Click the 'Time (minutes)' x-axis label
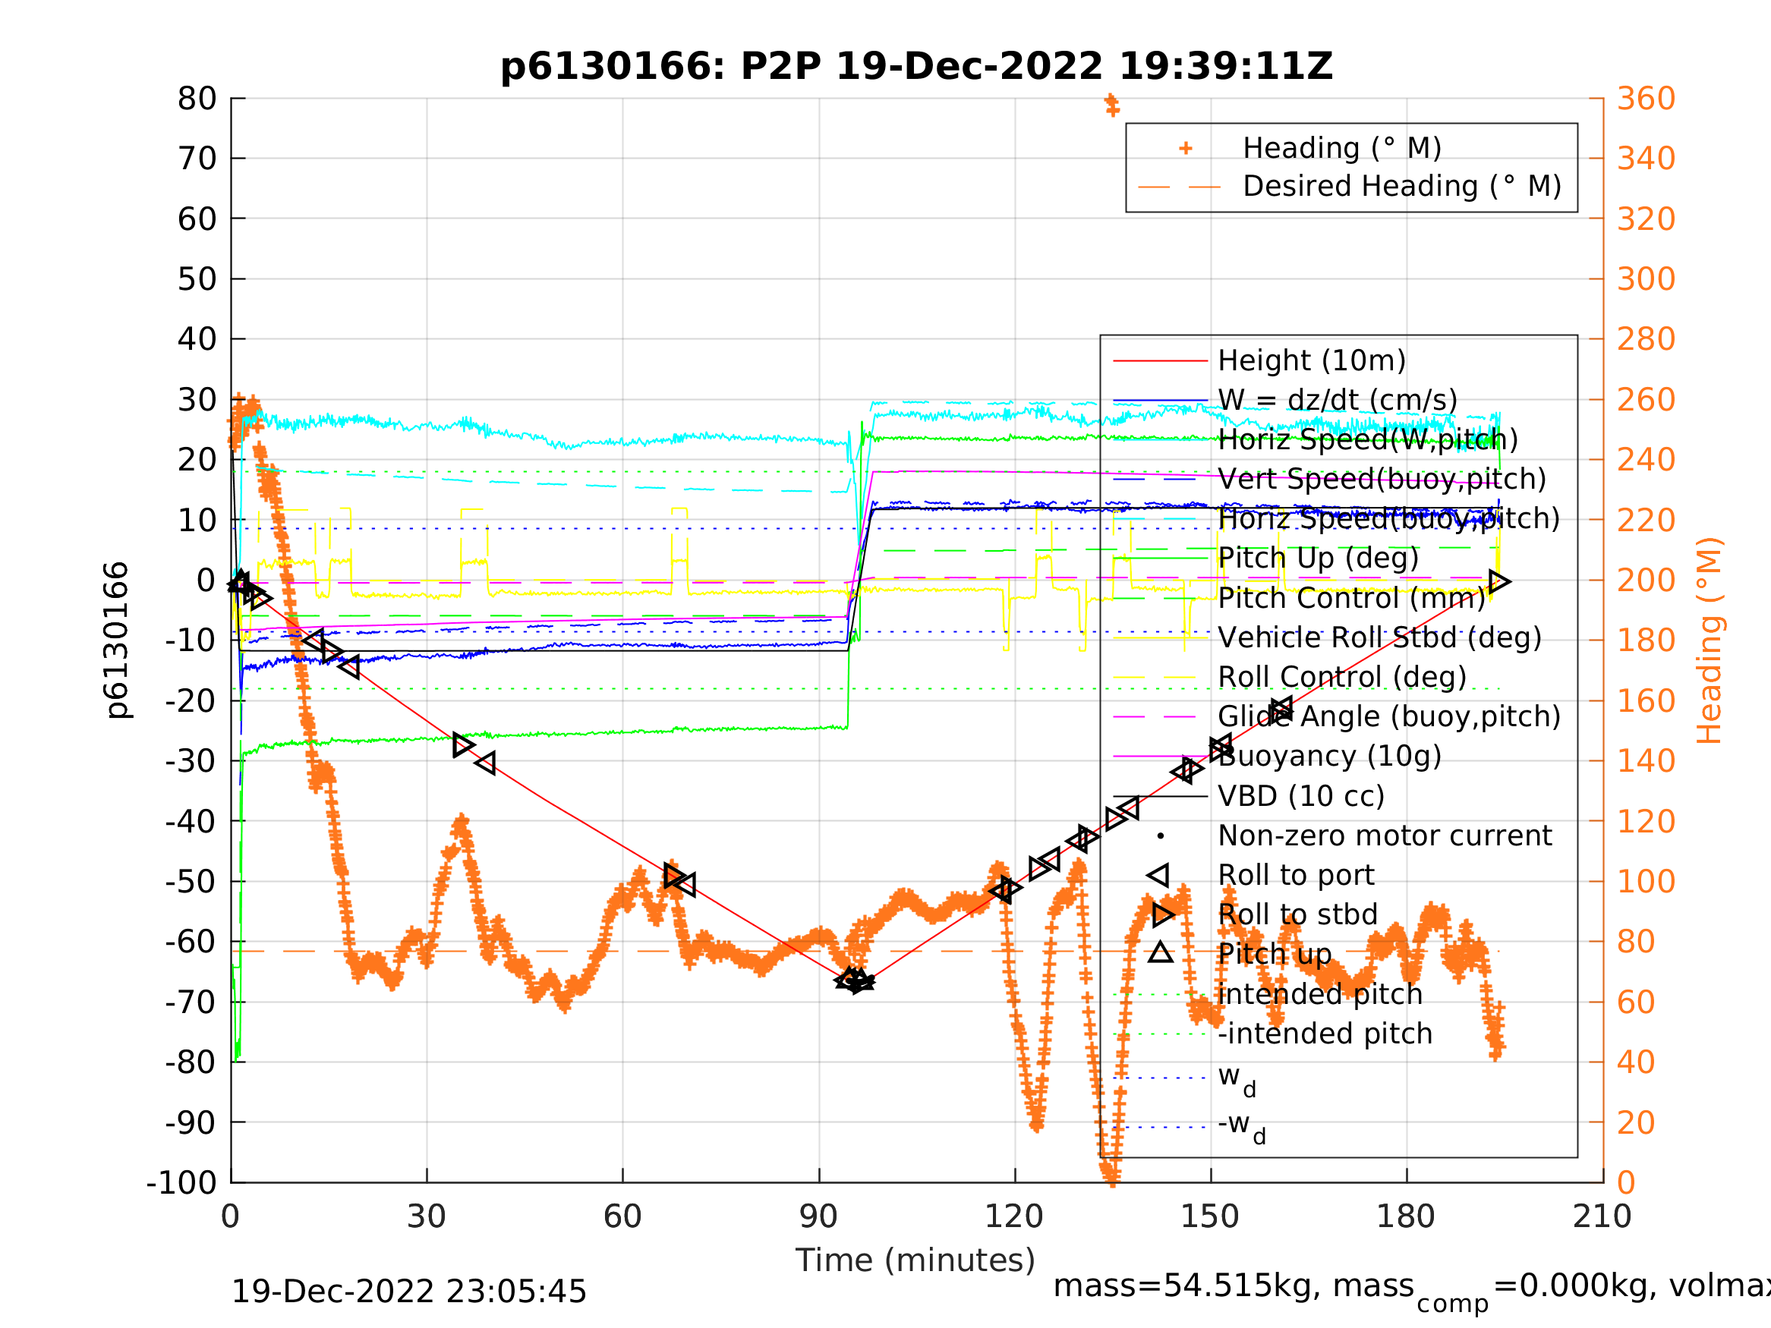The width and height of the screenshot is (1771, 1328). coord(915,1260)
